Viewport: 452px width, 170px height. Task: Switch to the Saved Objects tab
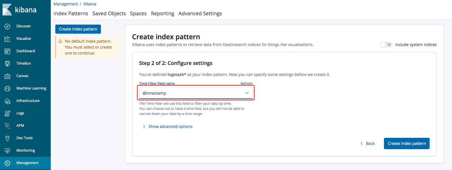coord(109,14)
